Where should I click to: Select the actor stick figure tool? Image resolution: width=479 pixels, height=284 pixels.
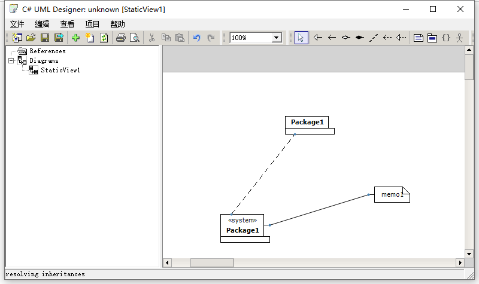click(x=459, y=38)
